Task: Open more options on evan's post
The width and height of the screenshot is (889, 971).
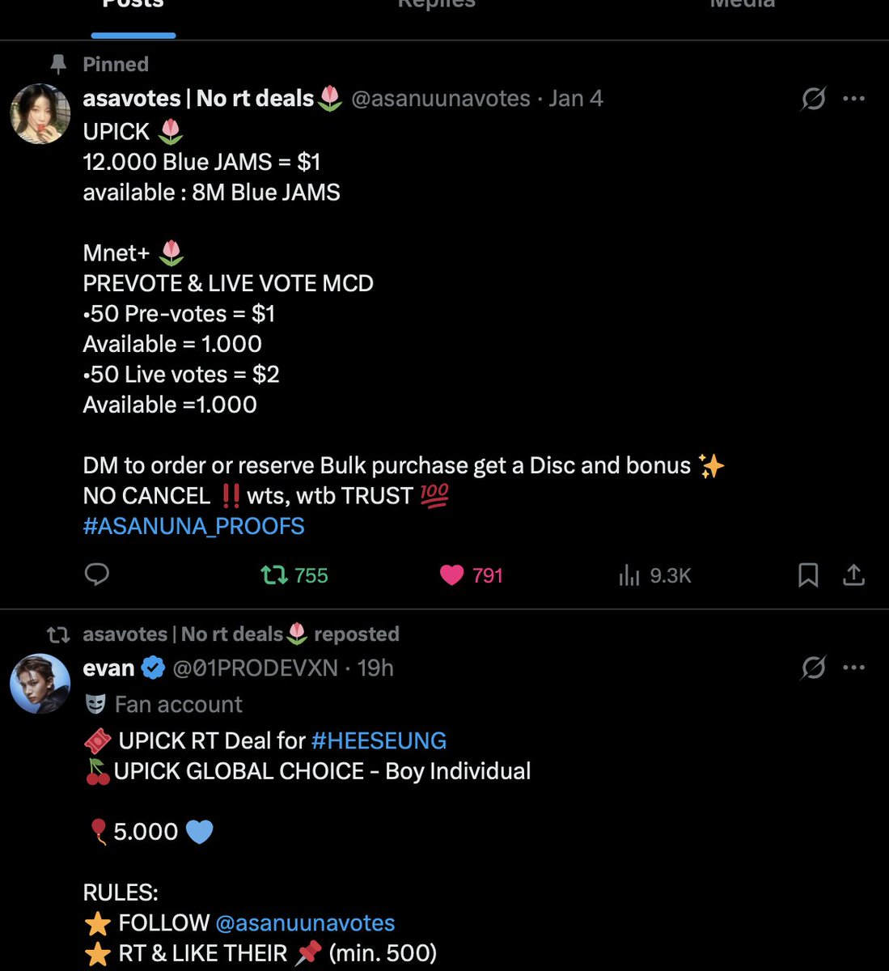Action: (854, 668)
